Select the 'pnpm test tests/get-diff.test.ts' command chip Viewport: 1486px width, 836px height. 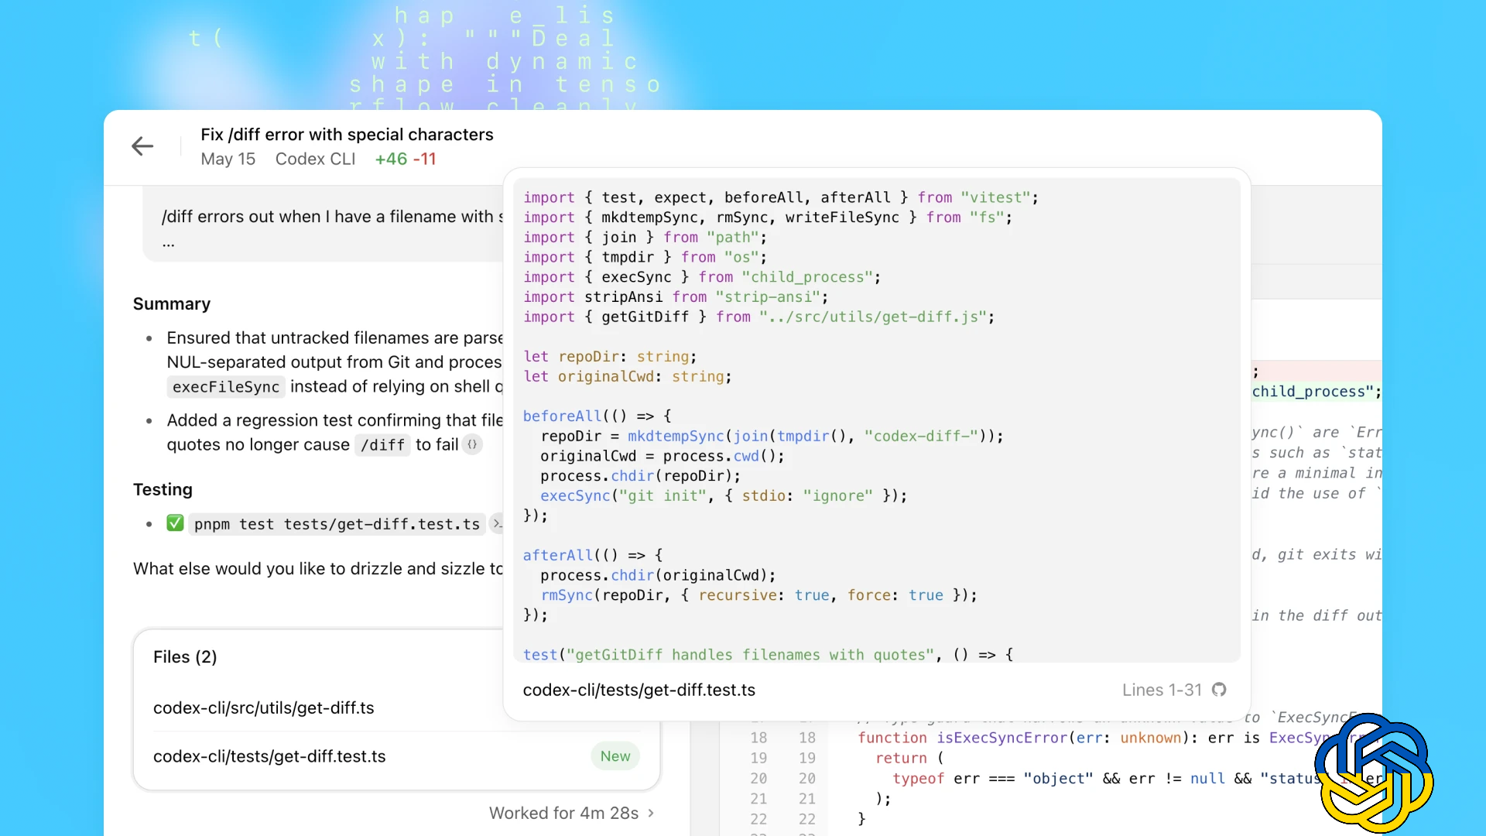point(337,524)
